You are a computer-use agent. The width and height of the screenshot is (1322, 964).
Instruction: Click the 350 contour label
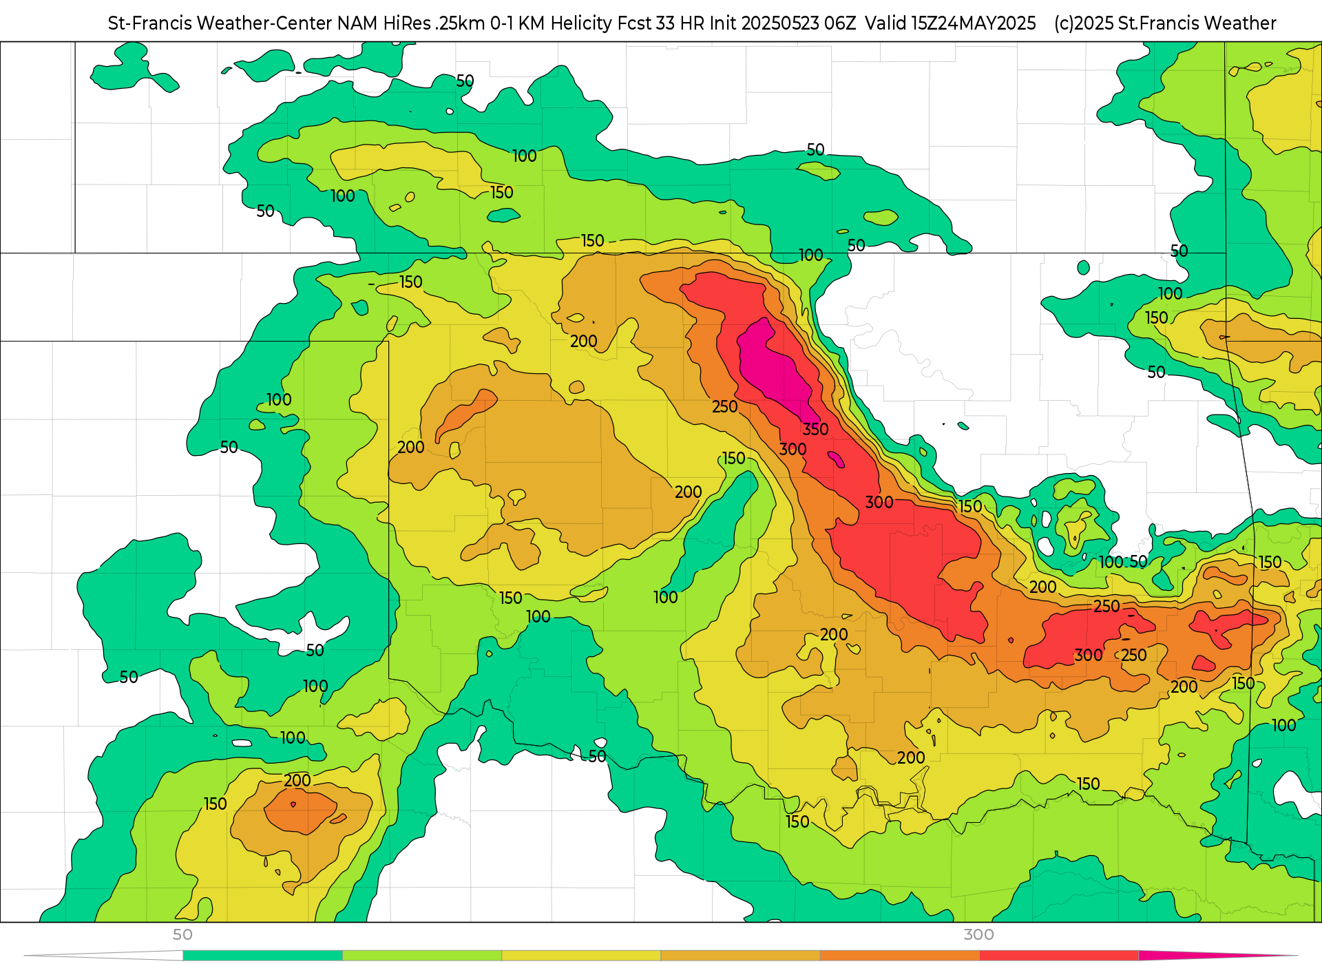click(815, 430)
